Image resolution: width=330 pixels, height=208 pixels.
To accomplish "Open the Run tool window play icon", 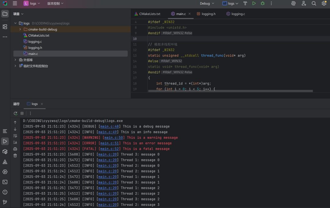I will point(5,142).
